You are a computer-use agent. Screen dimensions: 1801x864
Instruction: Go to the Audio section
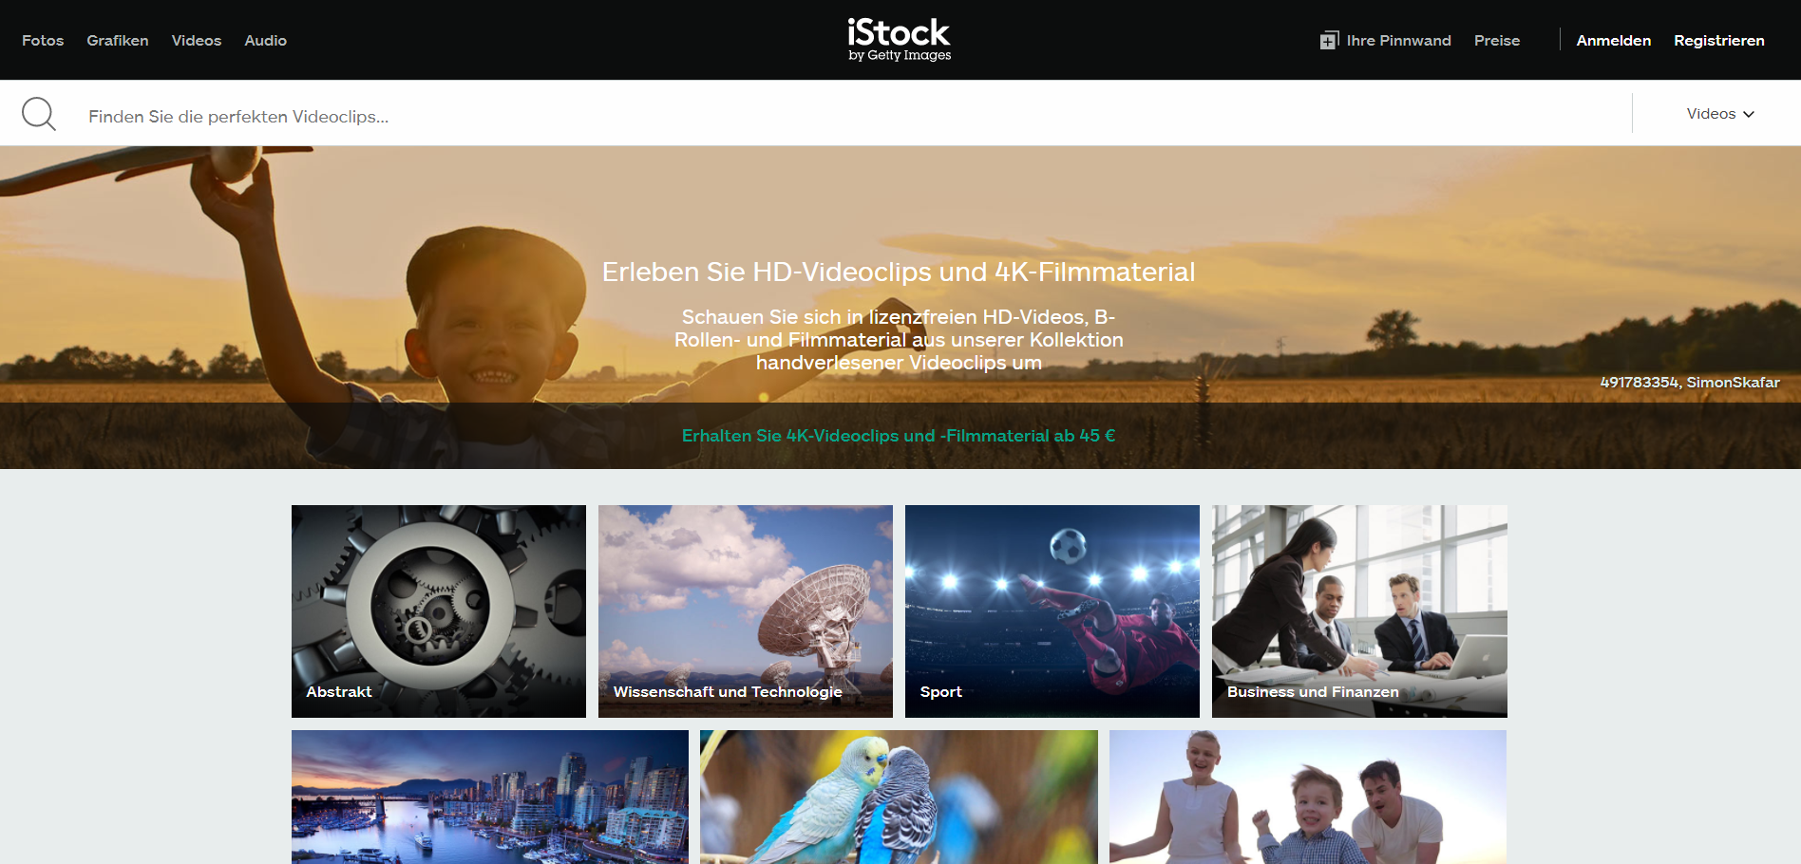[x=265, y=40]
